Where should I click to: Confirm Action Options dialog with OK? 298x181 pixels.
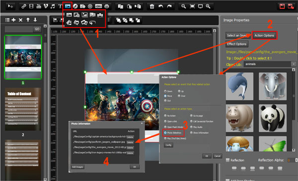coord(207,156)
